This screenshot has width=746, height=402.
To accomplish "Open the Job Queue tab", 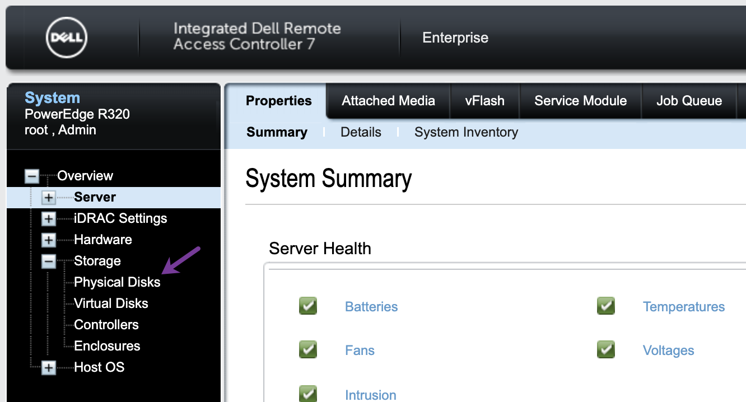I will pyautogui.click(x=689, y=101).
